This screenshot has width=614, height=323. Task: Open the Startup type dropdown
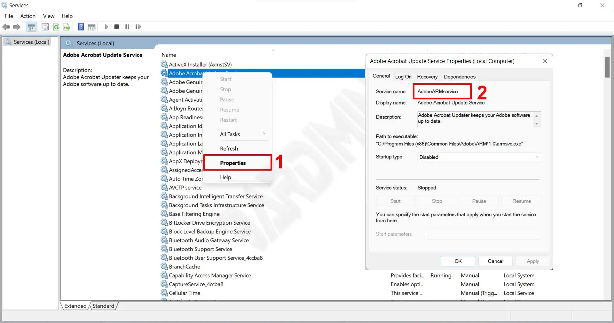479,157
